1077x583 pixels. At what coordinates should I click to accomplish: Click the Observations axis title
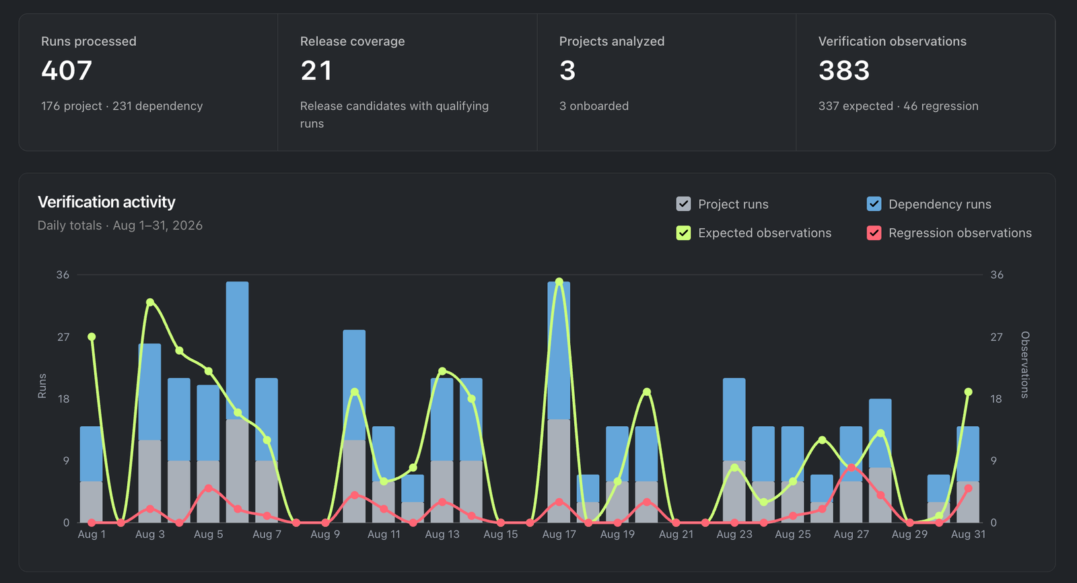(x=1024, y=365)
